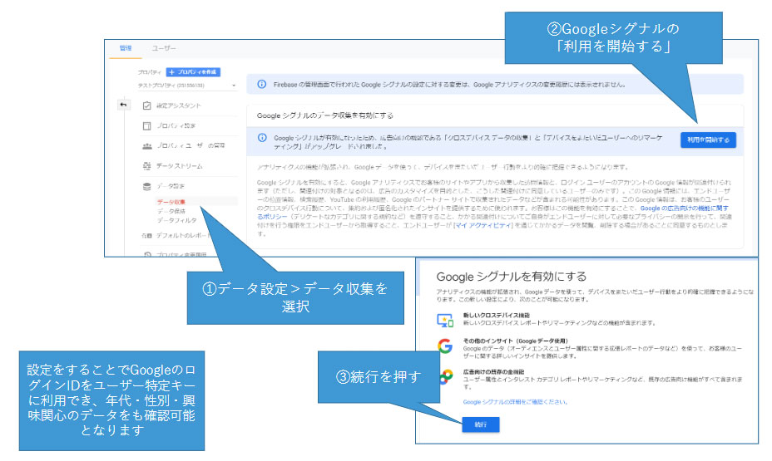Select the データストリーム menu label
Viewport: 772px width, 461px height.
pos(179,166)
